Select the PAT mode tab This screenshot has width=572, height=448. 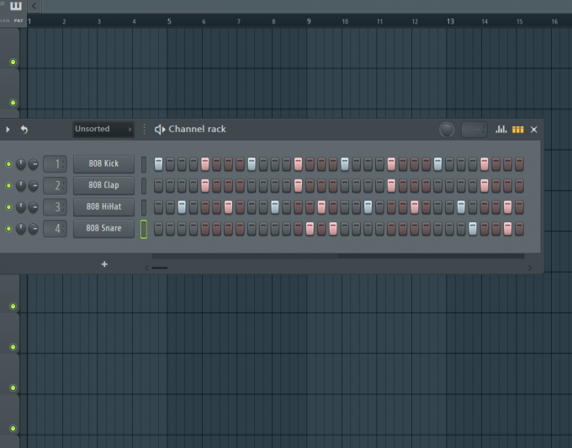[x=19, y=21]
